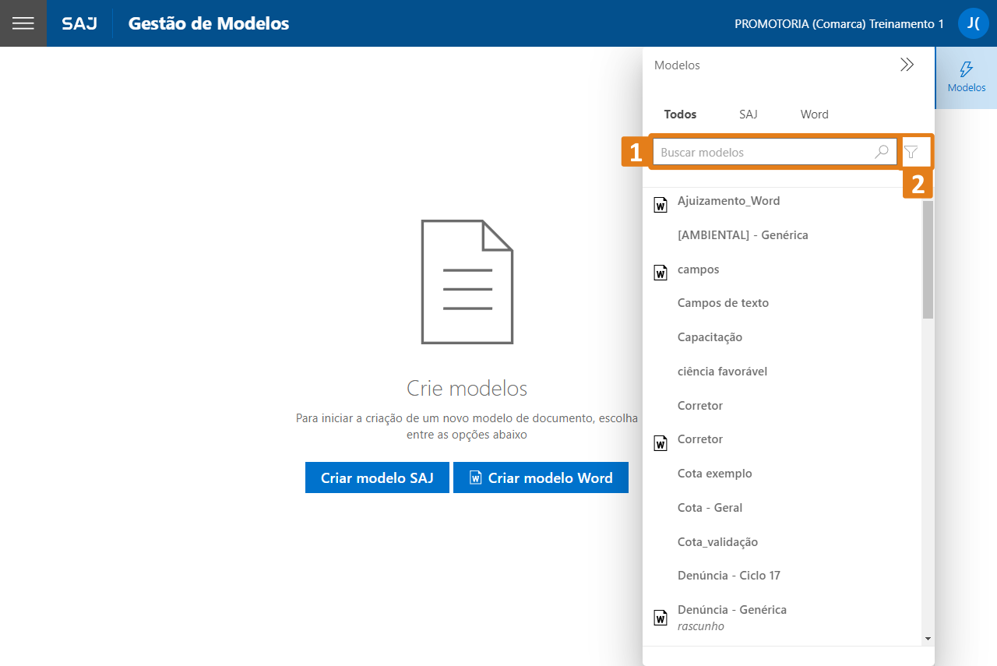Switch to the SAJ tab

point(748,115)
